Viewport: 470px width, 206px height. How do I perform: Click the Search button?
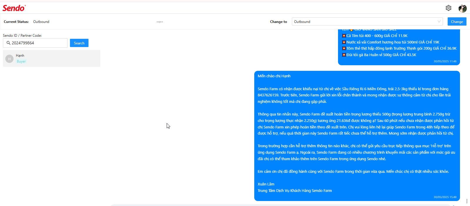click(x=79, y=43)
